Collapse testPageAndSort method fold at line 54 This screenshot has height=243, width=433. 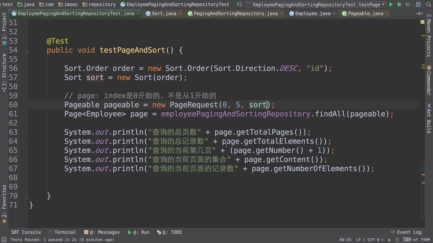point(27,51)
